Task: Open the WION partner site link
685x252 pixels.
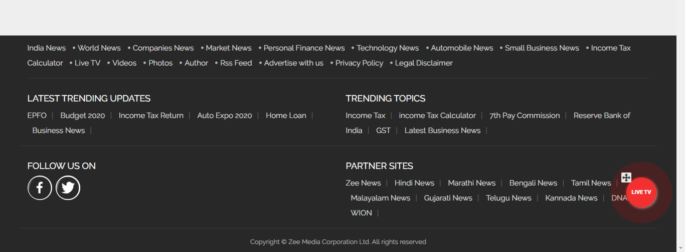Action: [361, 213]
